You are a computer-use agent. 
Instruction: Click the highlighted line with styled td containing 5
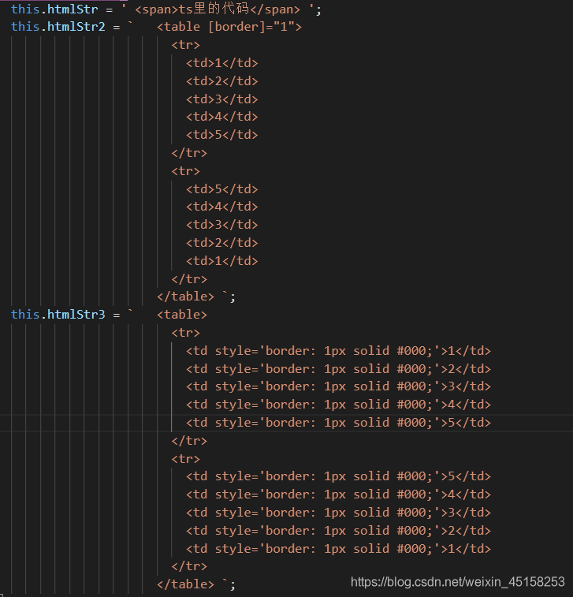pos(338,423)
